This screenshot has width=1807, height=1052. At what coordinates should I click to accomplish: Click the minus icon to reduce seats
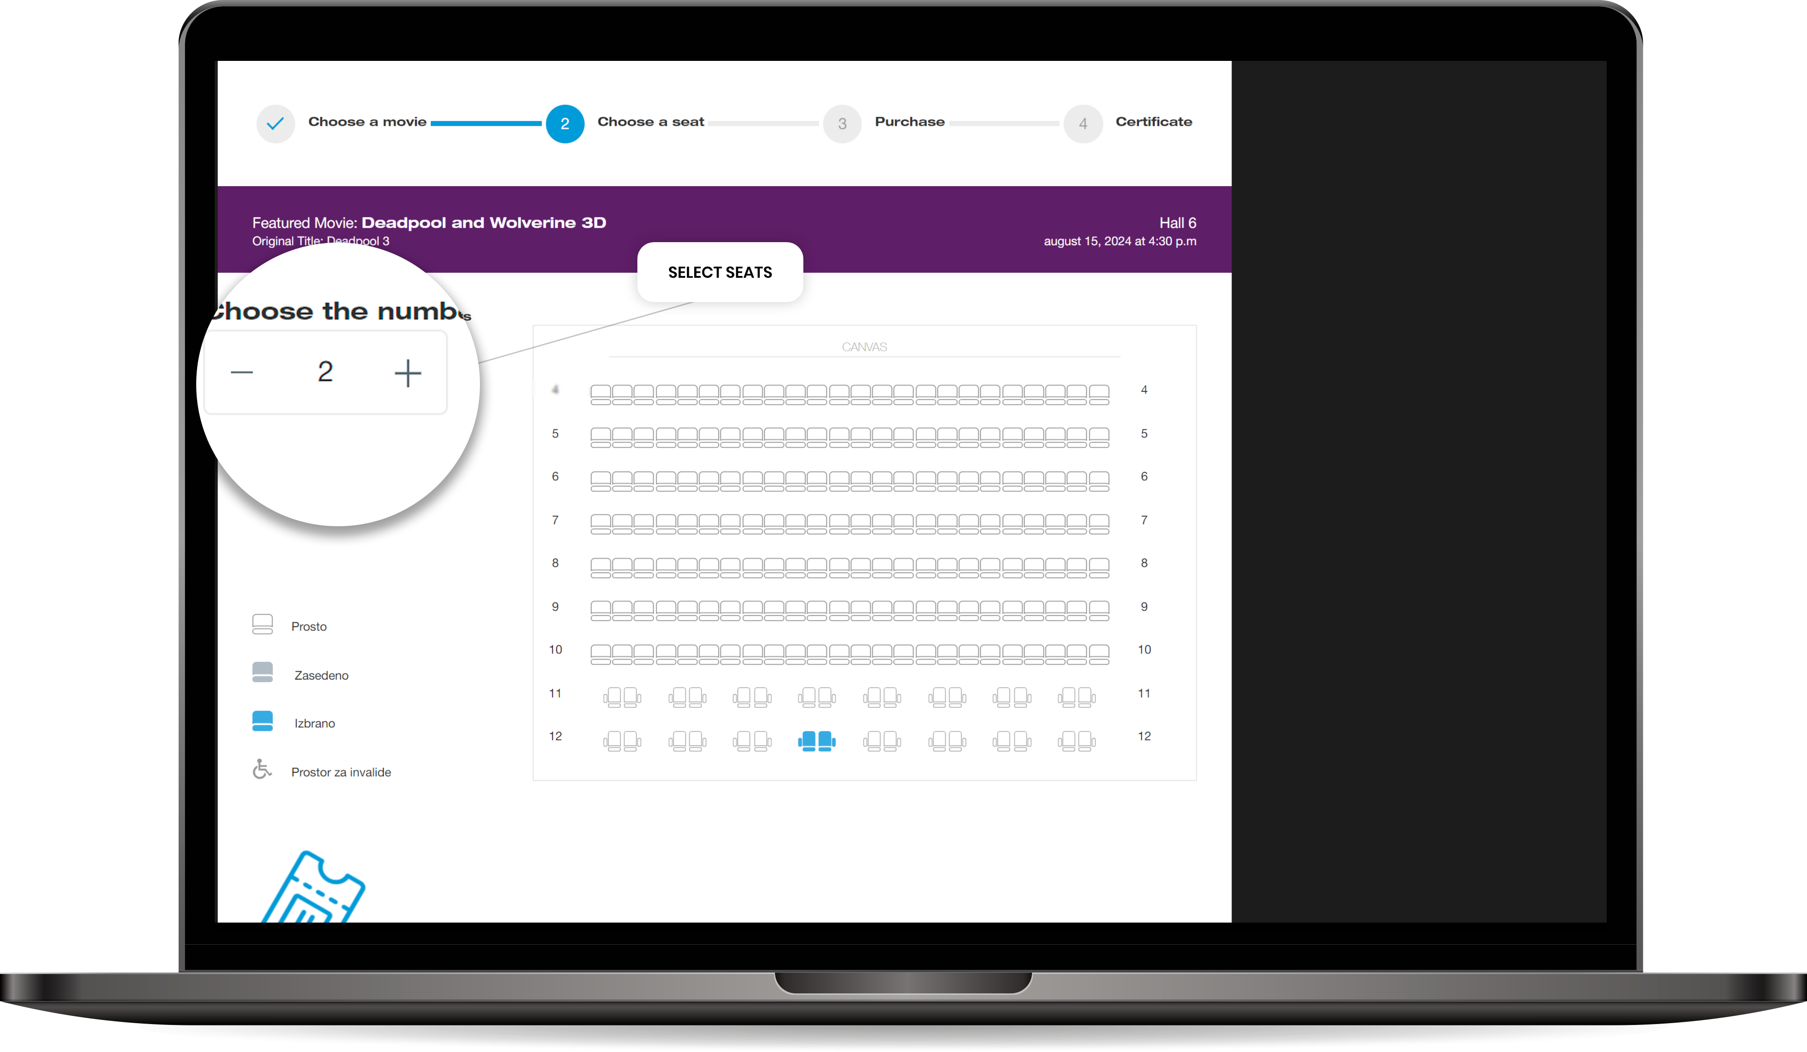(x=242, y=372)
